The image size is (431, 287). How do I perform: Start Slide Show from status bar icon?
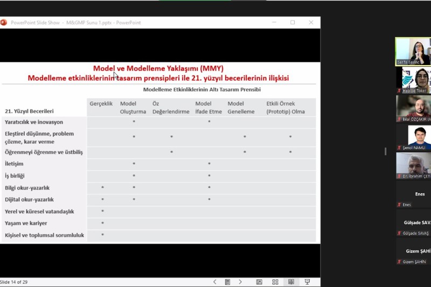[x=307, y=282]
